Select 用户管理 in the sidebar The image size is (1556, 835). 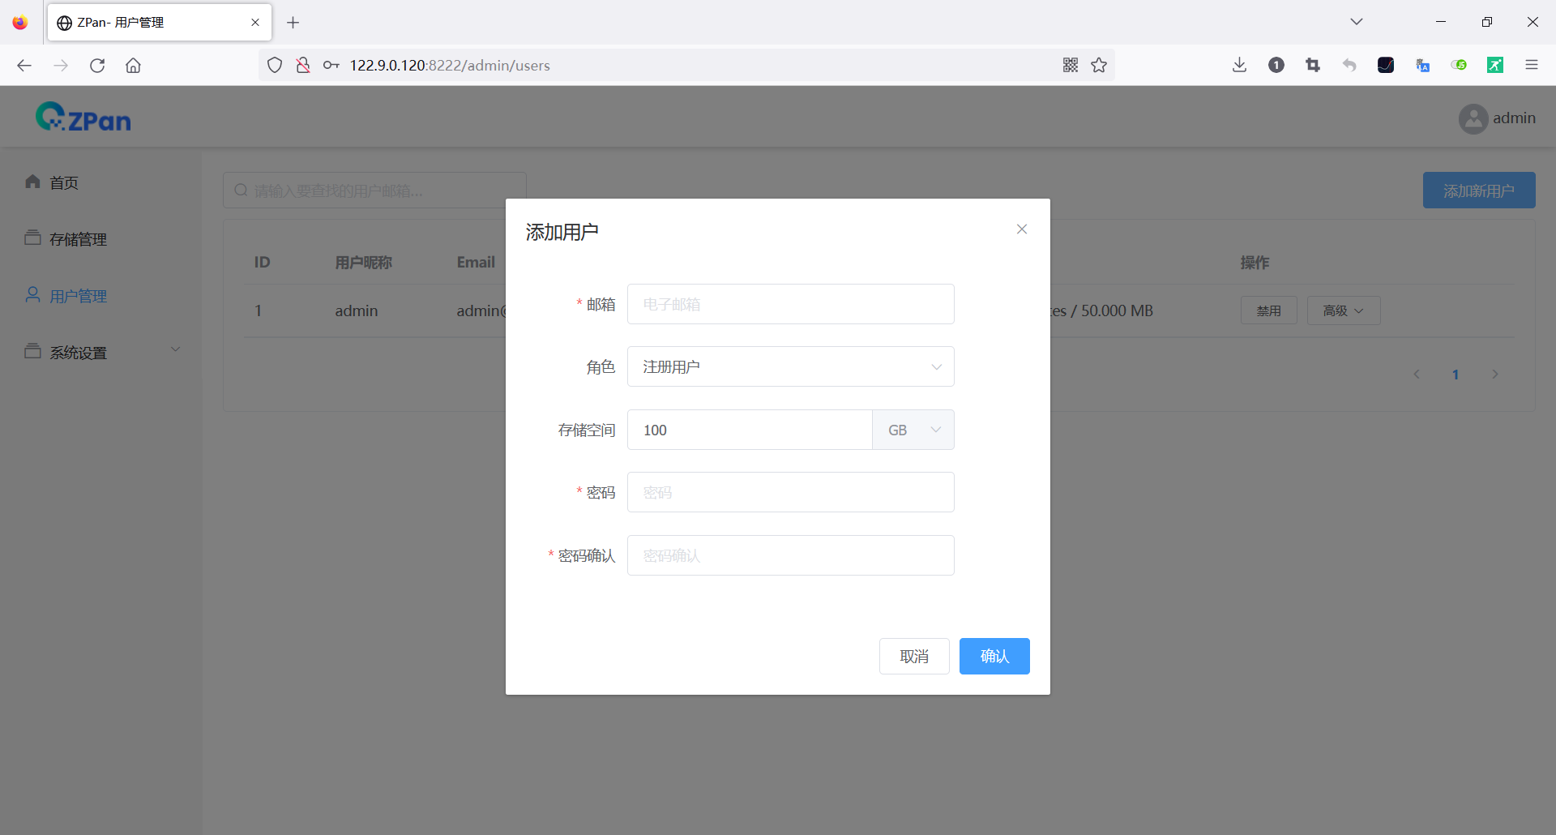click(x=100, y=296)
